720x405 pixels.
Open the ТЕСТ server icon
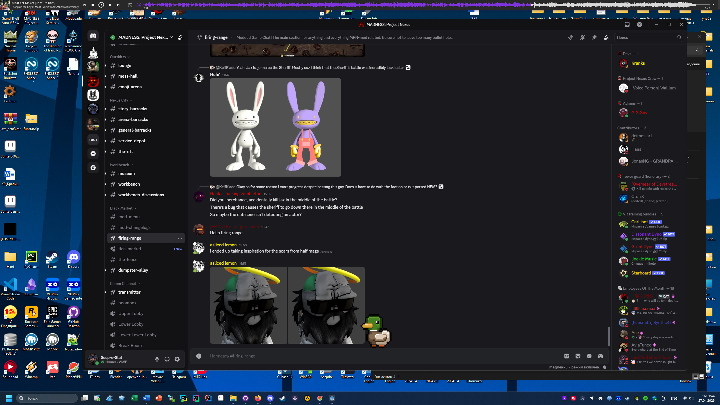93,139
